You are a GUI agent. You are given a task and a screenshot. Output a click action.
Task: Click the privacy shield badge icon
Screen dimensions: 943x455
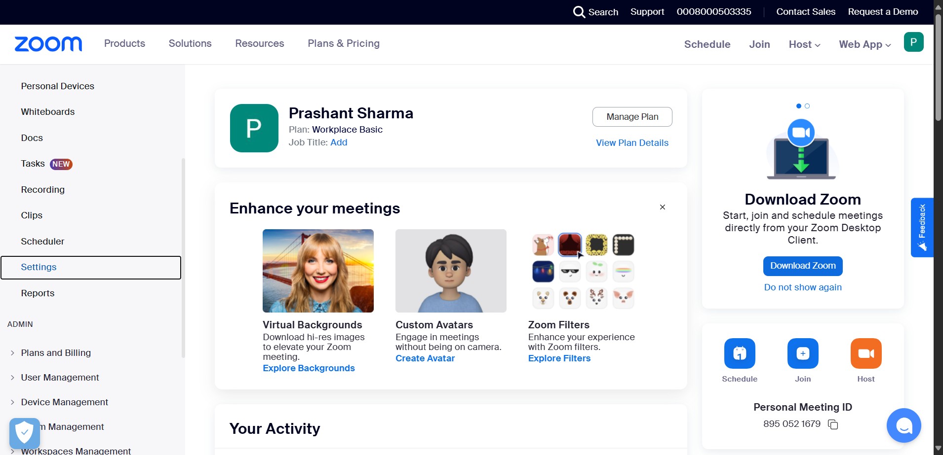[24, 433]
